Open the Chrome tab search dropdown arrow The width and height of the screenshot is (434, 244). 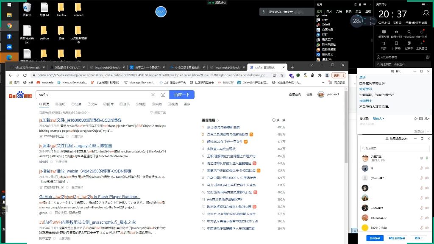click(312, 65)
